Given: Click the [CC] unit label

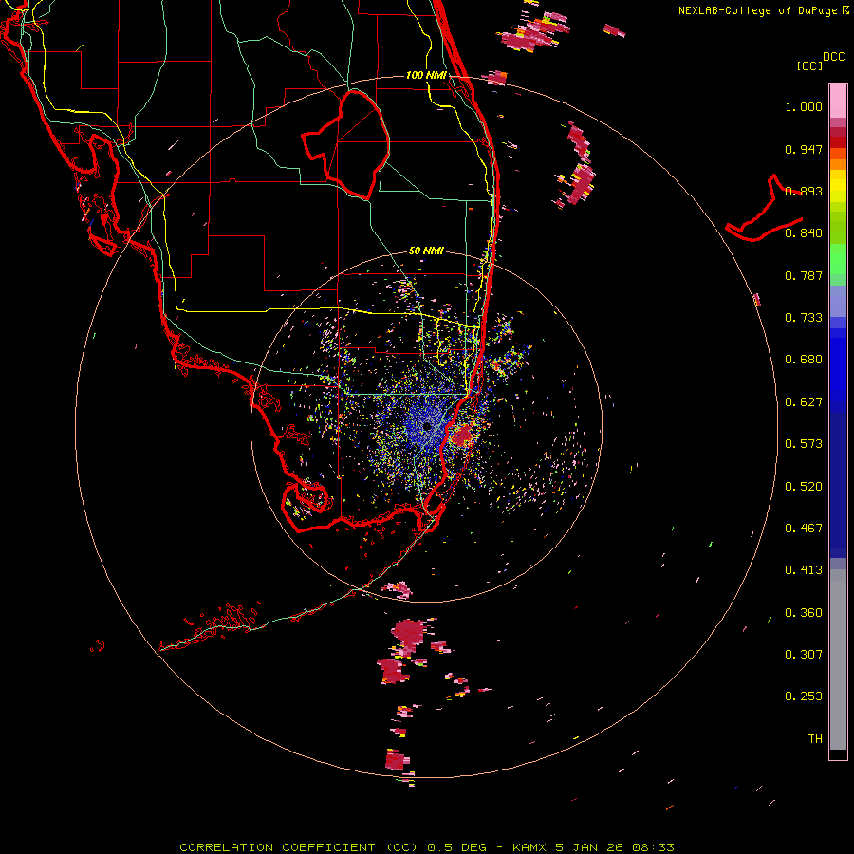Looking at the screenshot, I should point(808,65).
